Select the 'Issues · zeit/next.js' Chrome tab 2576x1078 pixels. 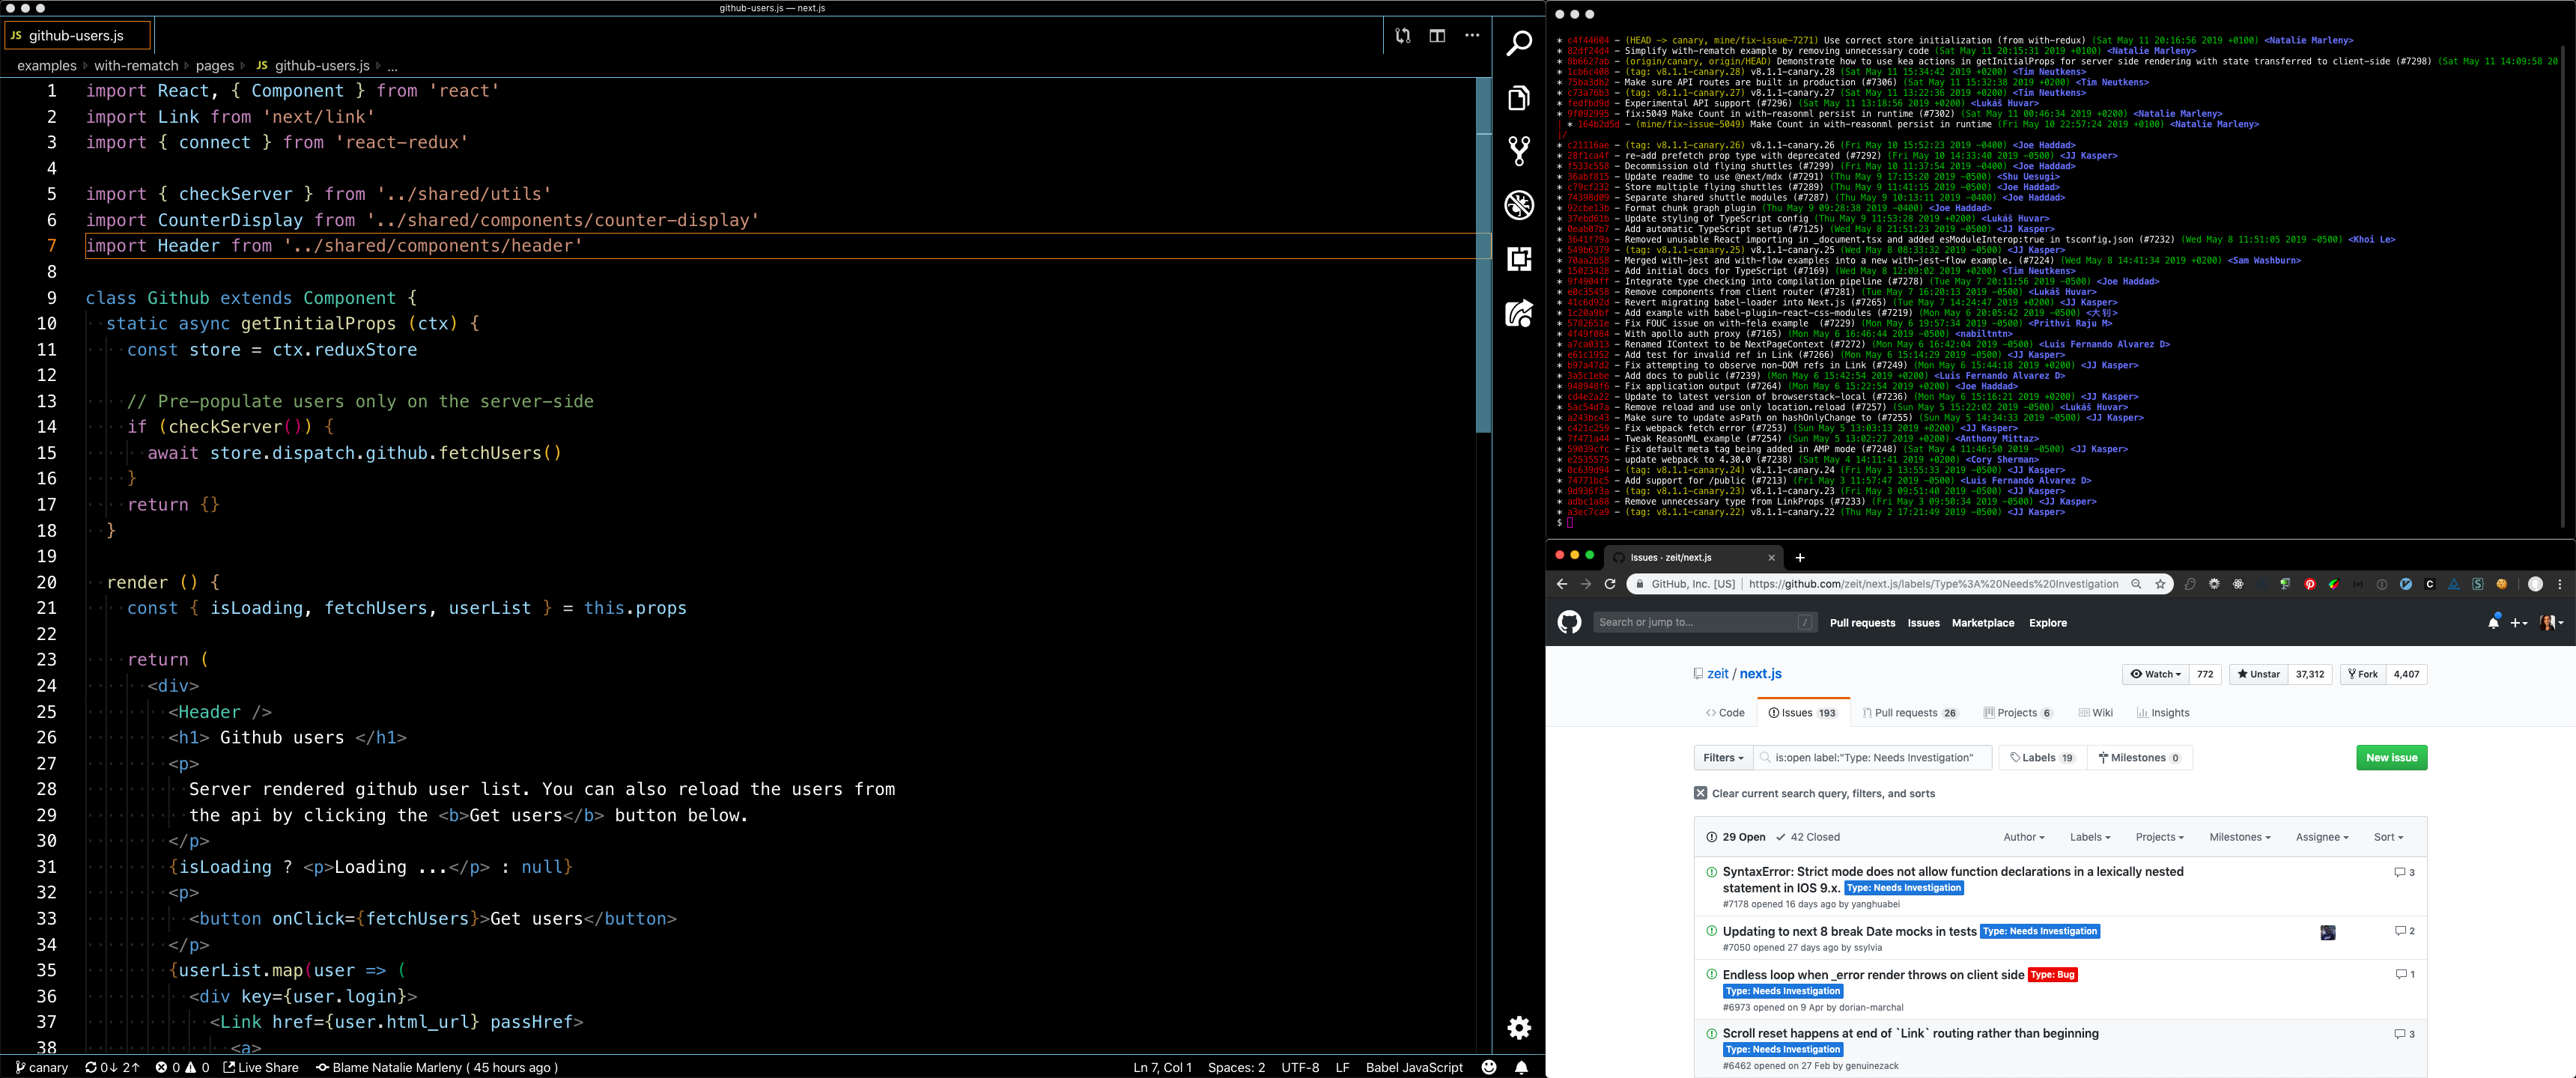click(x=1693, y=557)
